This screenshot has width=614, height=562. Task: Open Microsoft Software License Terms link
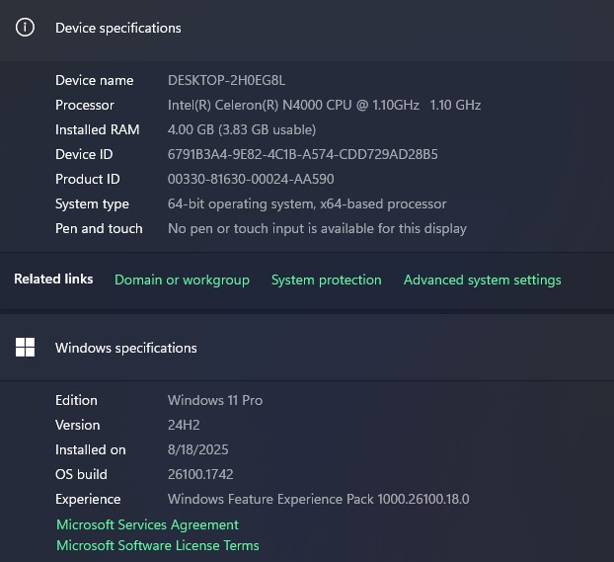click(158, 545)
